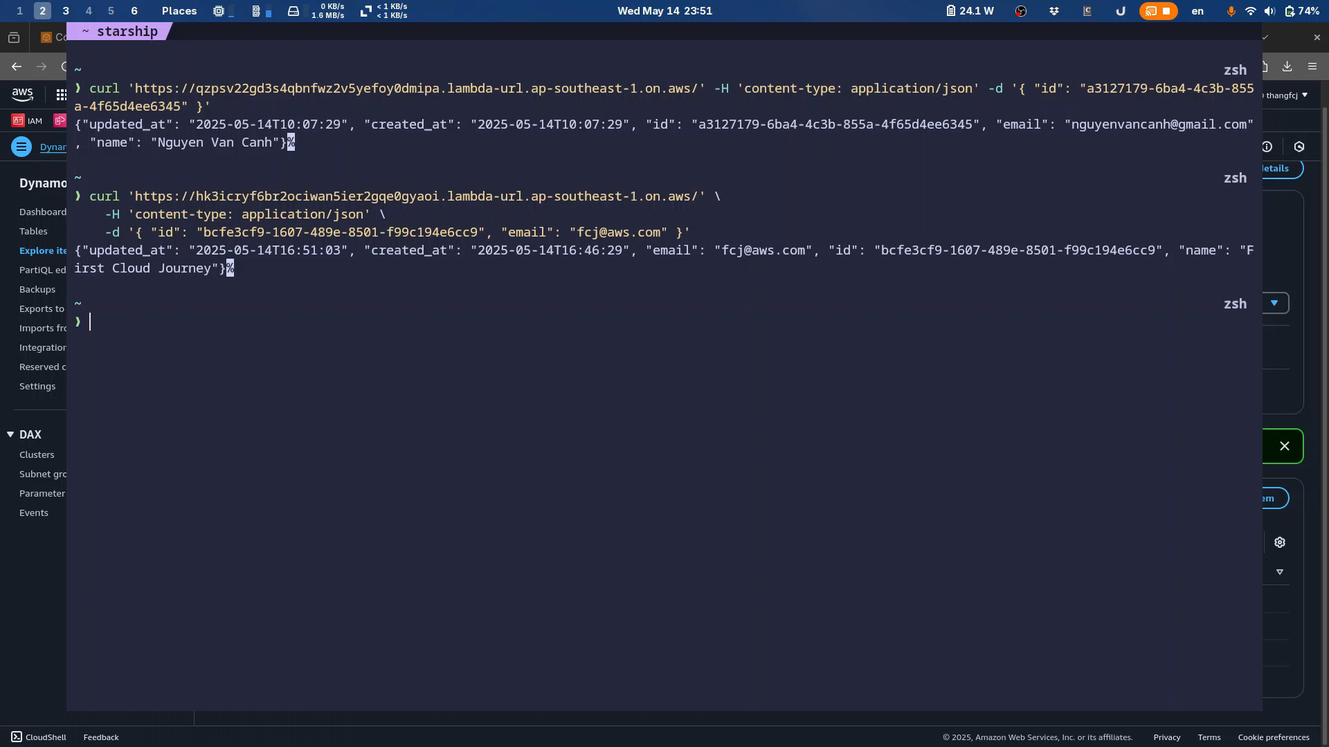Viewport: 1329px width, 747px height.
Task: Dismiss the green notification with X
Action: point(1285,446)
